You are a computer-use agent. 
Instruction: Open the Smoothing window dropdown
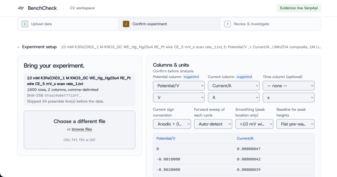[254, 124]
